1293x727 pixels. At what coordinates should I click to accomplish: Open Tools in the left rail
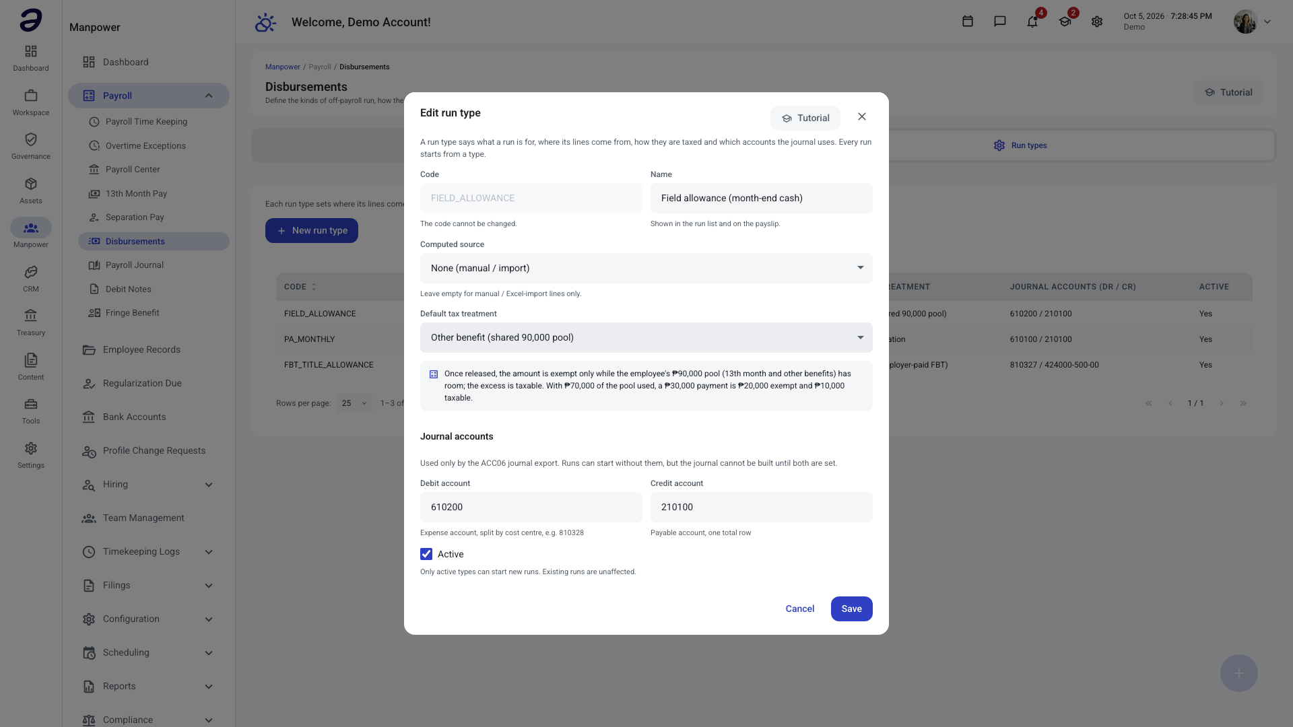click(x=31, y=411)
